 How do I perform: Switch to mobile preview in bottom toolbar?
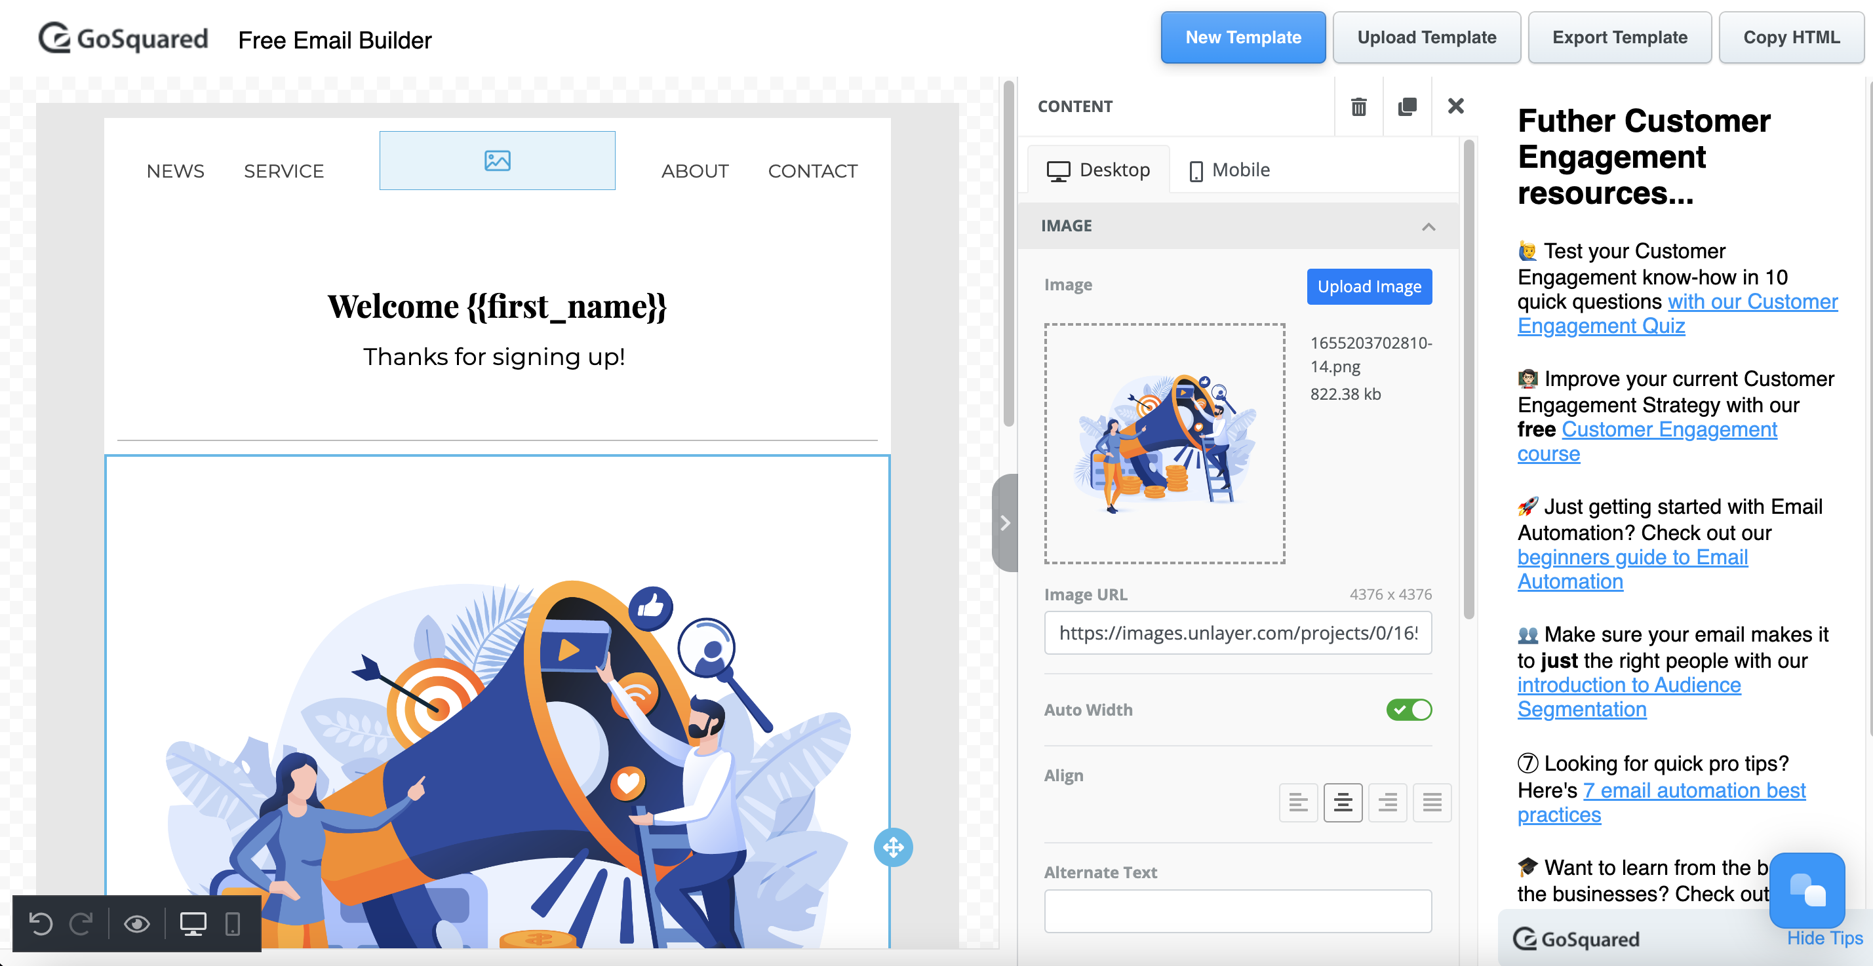click(233, 923)
